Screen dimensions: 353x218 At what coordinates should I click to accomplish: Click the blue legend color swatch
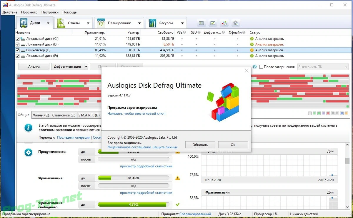[342, 113]
